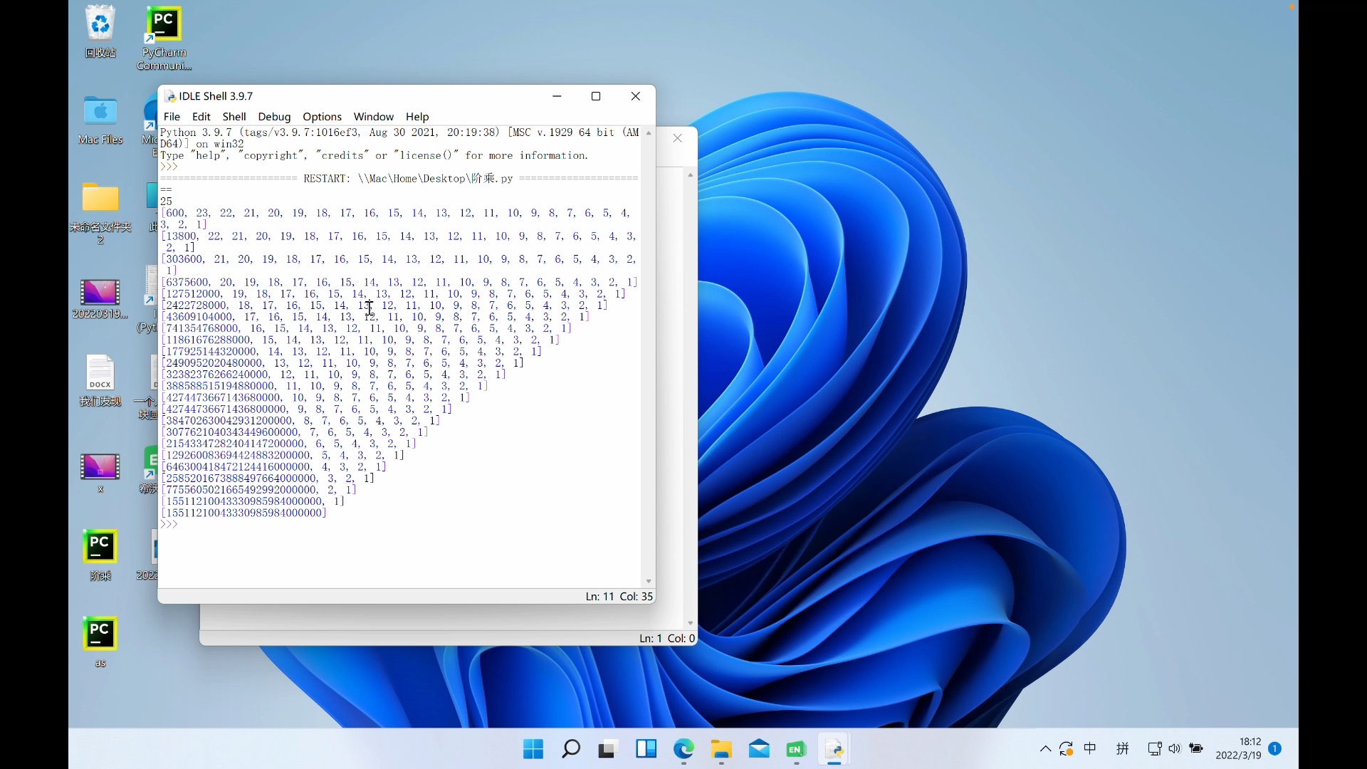Screen dimensions: 1367x769
Task: Show hidden tray icons chevron
Action: pos(1045,748)
